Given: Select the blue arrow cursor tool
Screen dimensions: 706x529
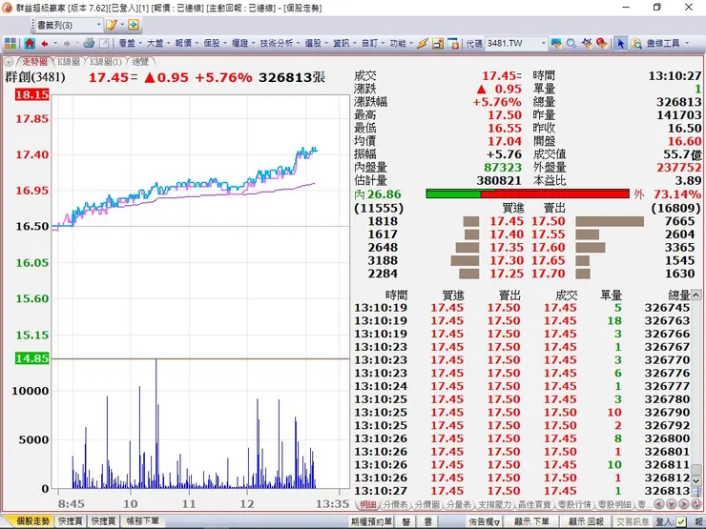Looking at the screenshot, I should (621, 43).
